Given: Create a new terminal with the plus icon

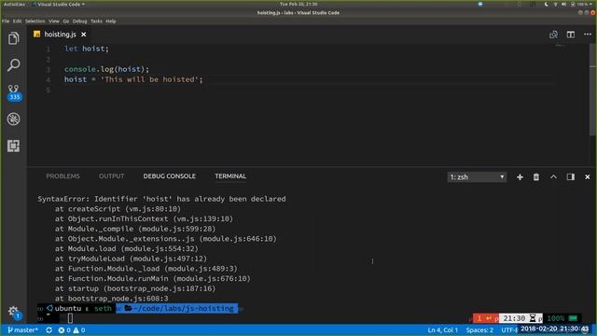Looking at the screenshot, I should click(x=520, y=177).
